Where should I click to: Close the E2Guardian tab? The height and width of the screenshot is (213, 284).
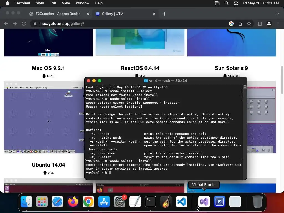point(88,14)
